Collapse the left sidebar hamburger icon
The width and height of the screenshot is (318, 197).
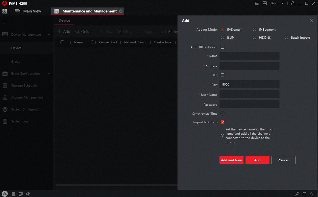[x=5, y=22]
